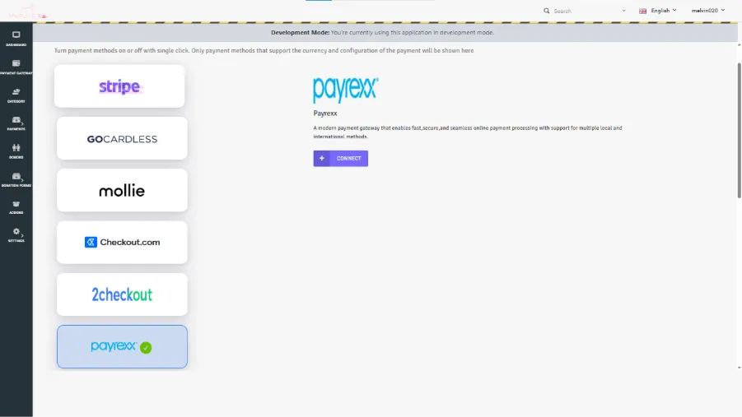Open the melvin020 user menu
The height and width of the screenshot is (417, 742).
click(x=708, y=11)
